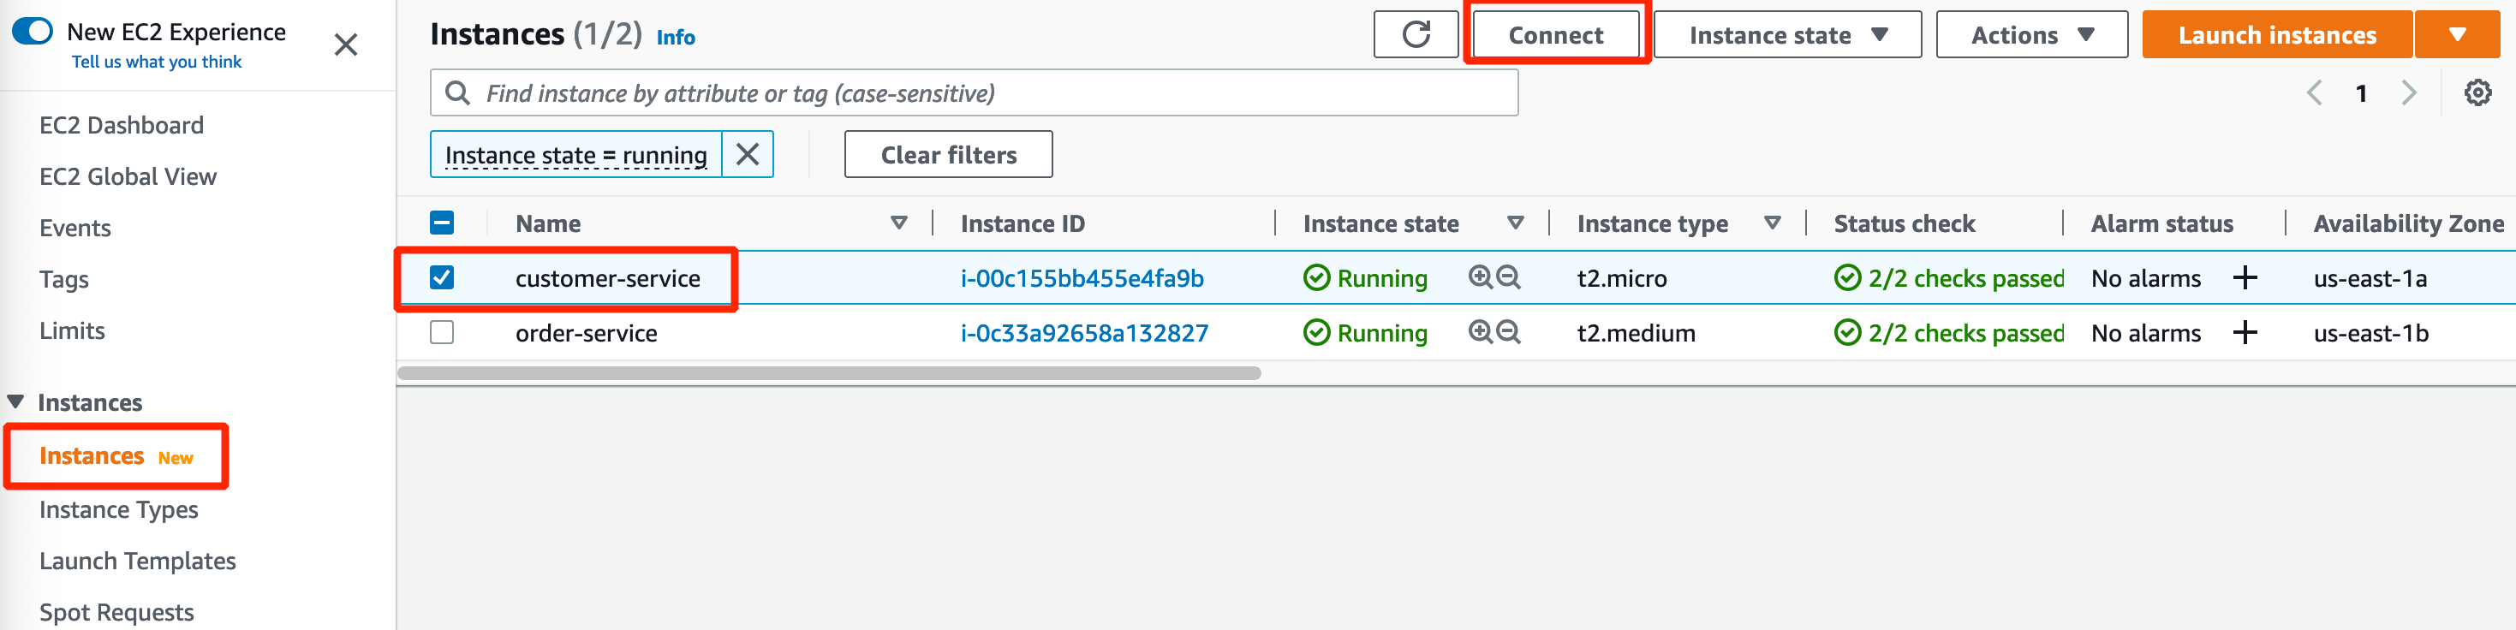2516x630 pixels.
Task: Click the Alarm status column header
Action: 2161,223
